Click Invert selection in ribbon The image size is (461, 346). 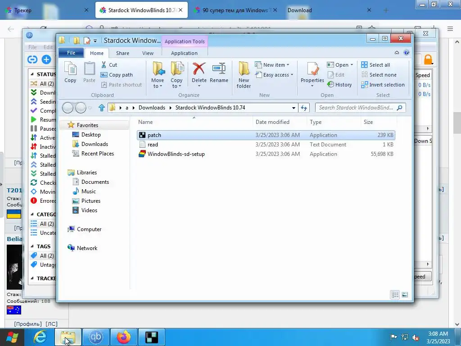click(x=383, y=85)
